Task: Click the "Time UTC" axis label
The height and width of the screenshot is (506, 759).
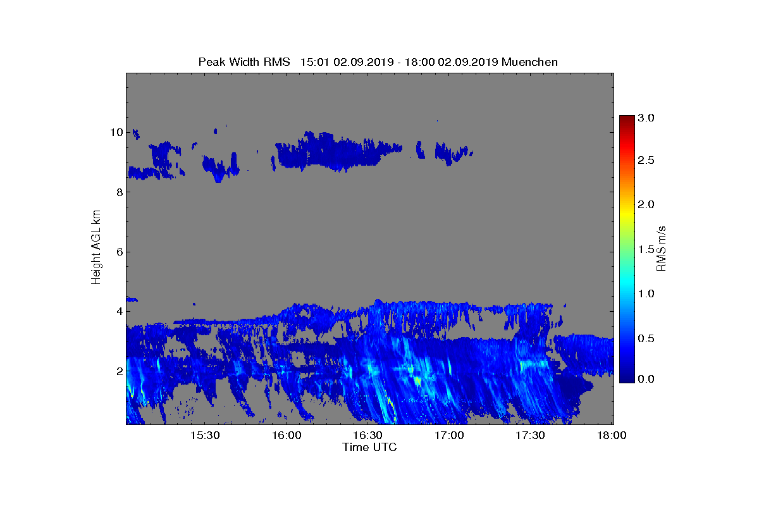Action: 369,447
